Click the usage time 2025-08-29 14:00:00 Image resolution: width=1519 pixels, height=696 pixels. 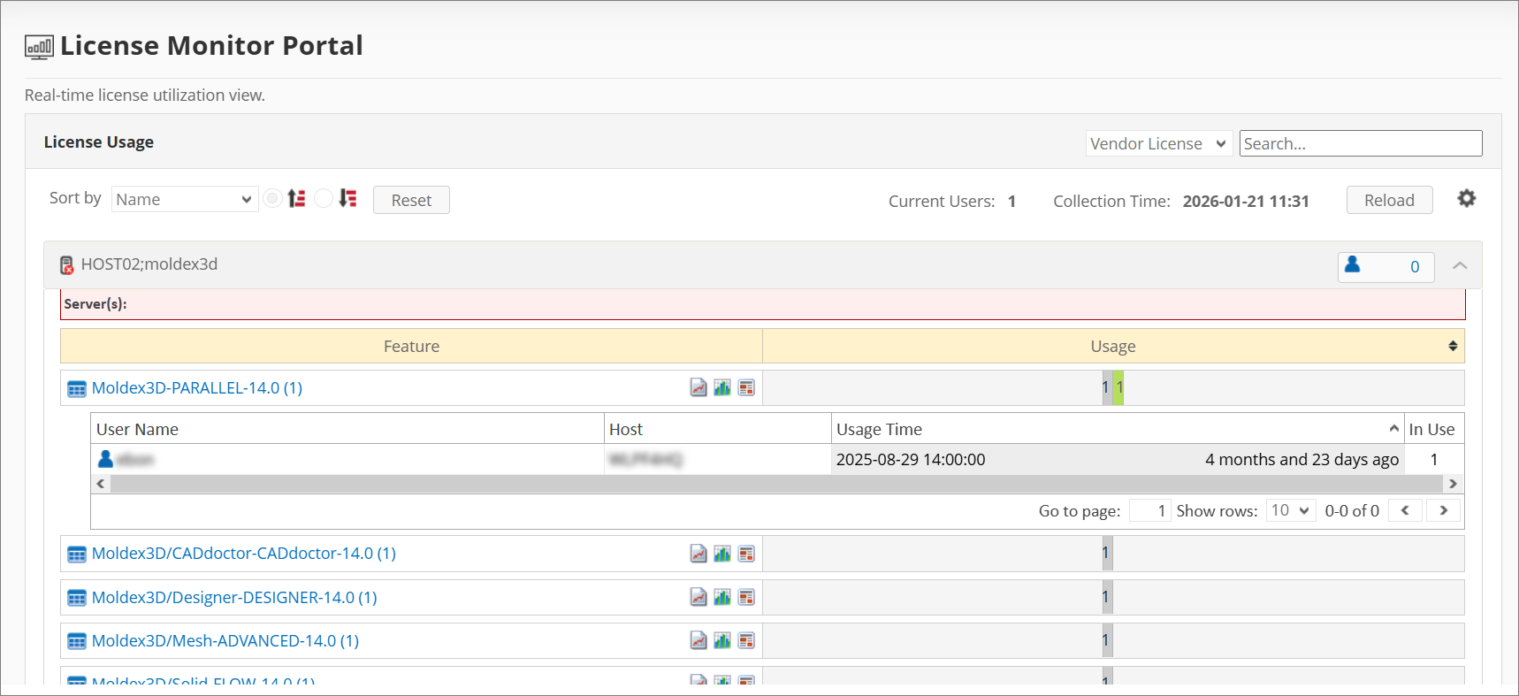(911, 459)
